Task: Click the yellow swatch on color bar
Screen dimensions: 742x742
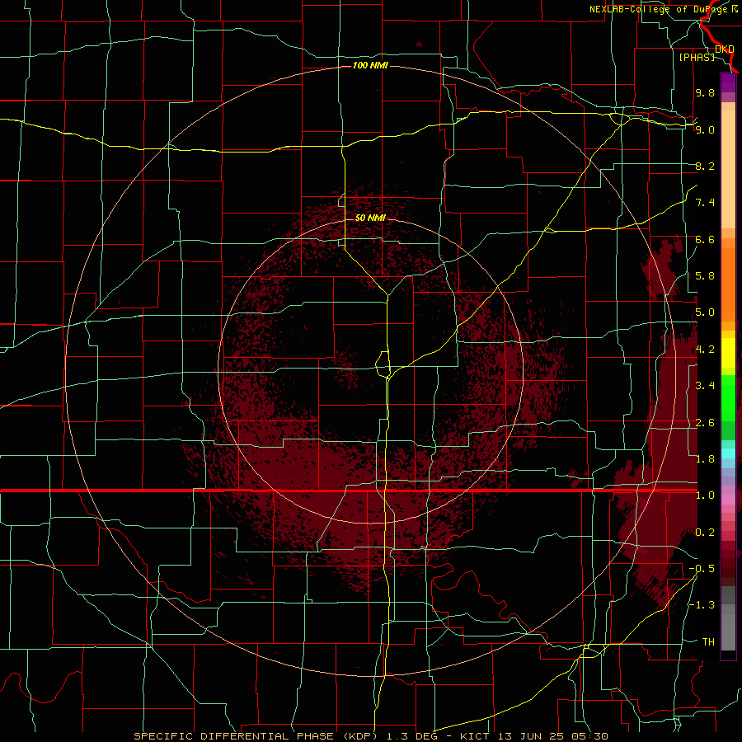Action: 728,353
